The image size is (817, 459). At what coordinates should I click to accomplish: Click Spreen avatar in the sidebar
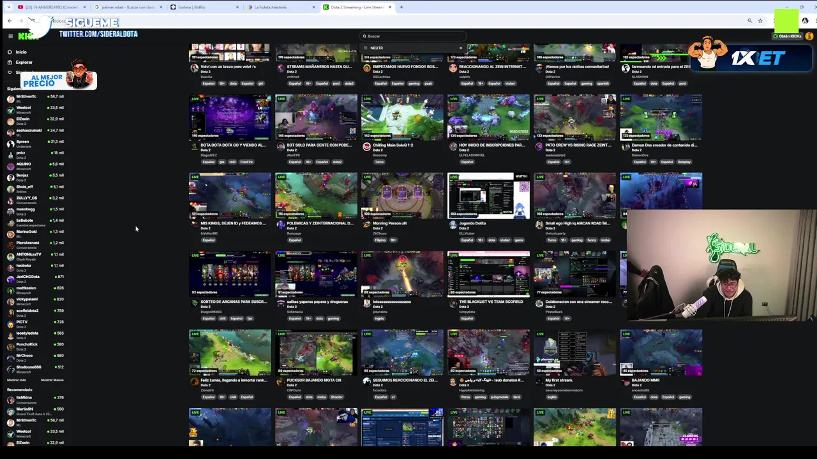click(10, 143)
